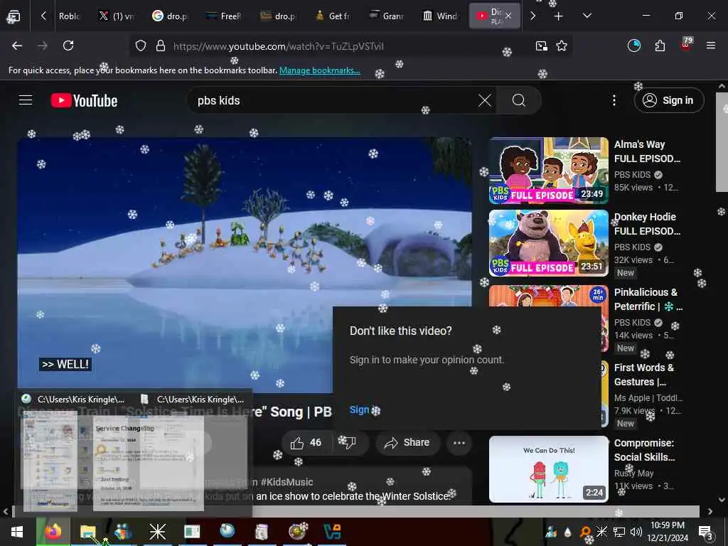Like the video with thumbs up

point(306,443)
